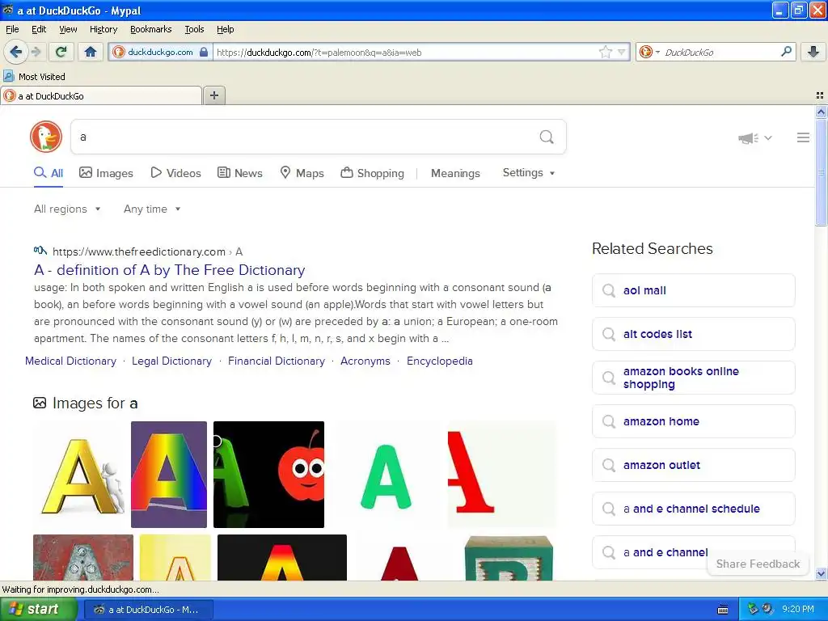Click the DuckDuckGo duck logo
828x621 pixels.
(x=46, y=137)
